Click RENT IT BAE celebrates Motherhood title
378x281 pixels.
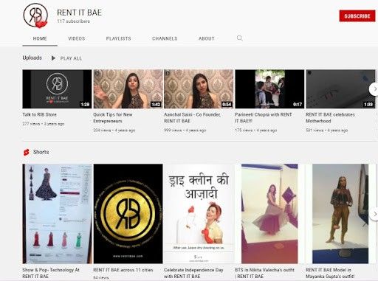point(330,118)
